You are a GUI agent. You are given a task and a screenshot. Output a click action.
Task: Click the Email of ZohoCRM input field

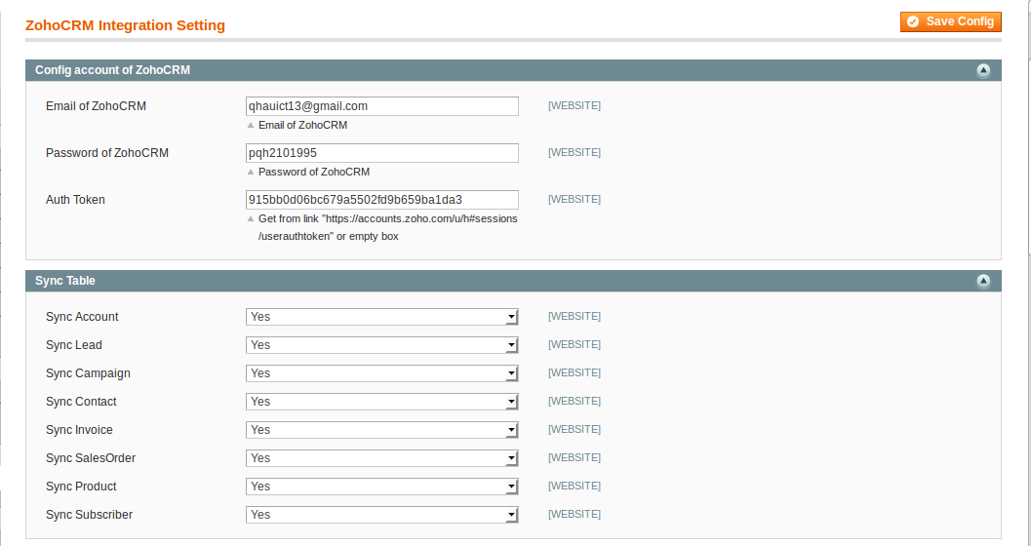pos(382,106)
